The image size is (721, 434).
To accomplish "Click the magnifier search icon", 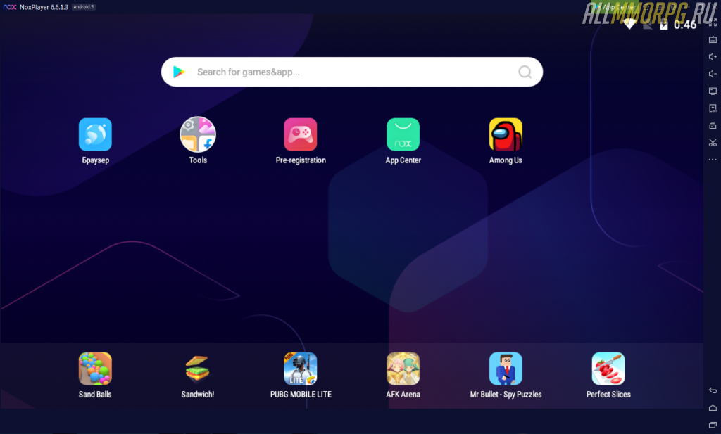I will [525, 72].
